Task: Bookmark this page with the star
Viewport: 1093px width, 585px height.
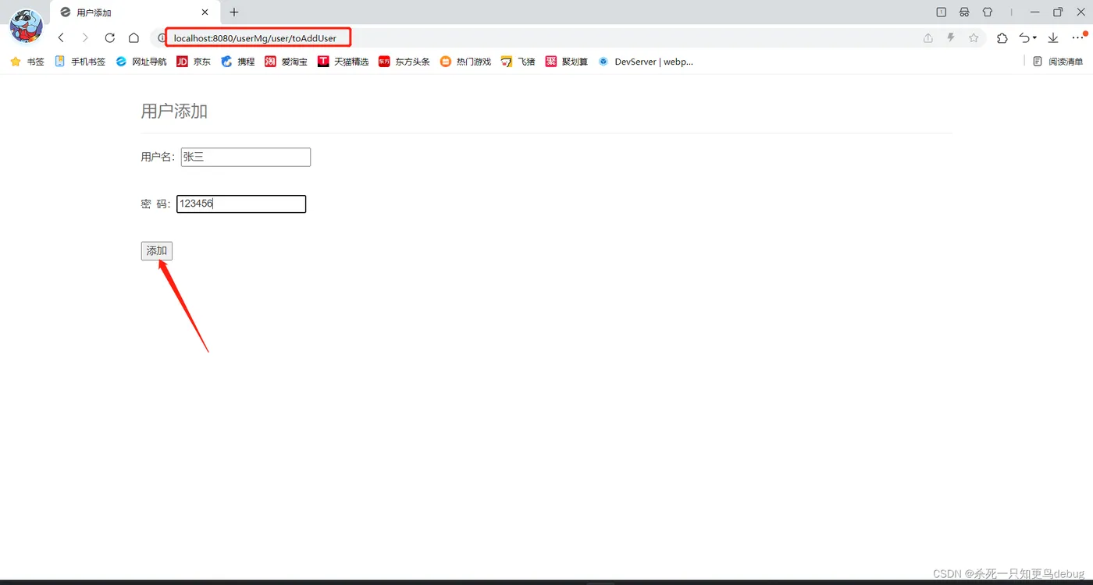Action: point(974,37)
